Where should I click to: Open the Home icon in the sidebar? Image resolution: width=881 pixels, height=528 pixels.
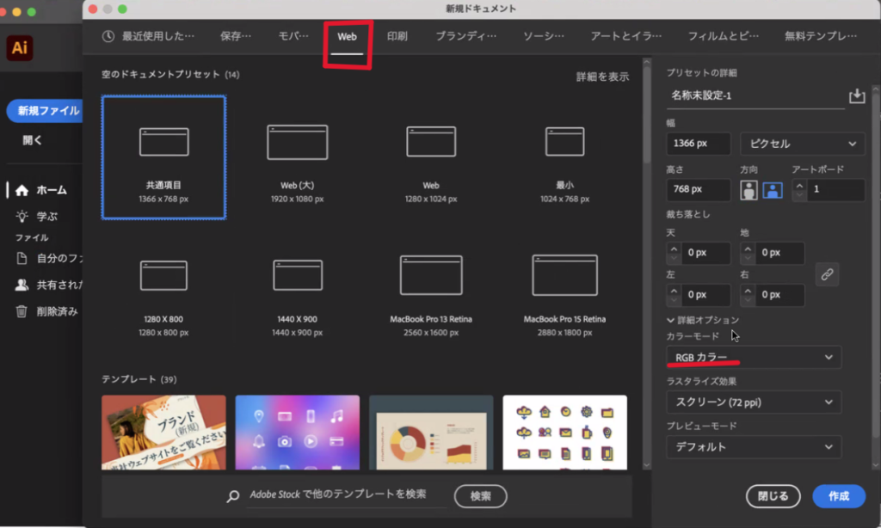coord(22,190)
